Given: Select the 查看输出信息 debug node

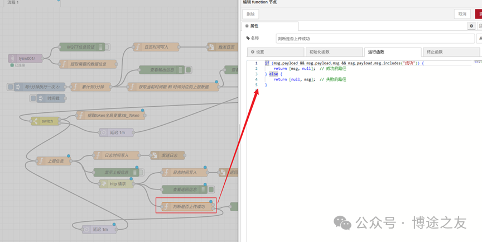Looking at the screenshot, I should [x=162, y=70].
